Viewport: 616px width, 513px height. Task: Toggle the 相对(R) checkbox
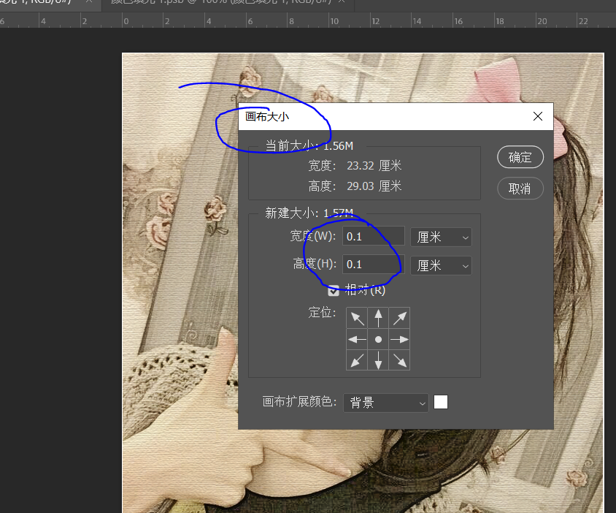point(334,291)
